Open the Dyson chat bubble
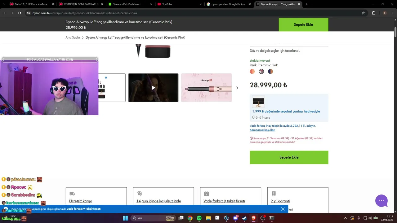The height and width of the screenshot is (223, 397). [381, 201]
